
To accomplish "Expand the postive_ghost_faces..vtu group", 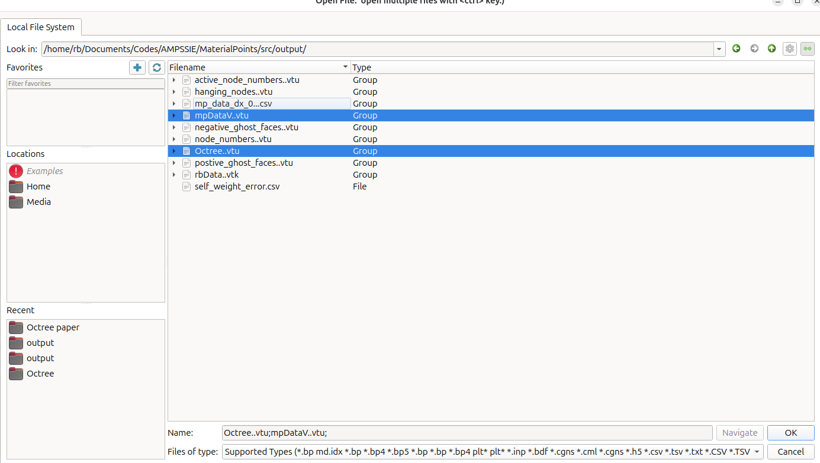I will coord(173,163).
